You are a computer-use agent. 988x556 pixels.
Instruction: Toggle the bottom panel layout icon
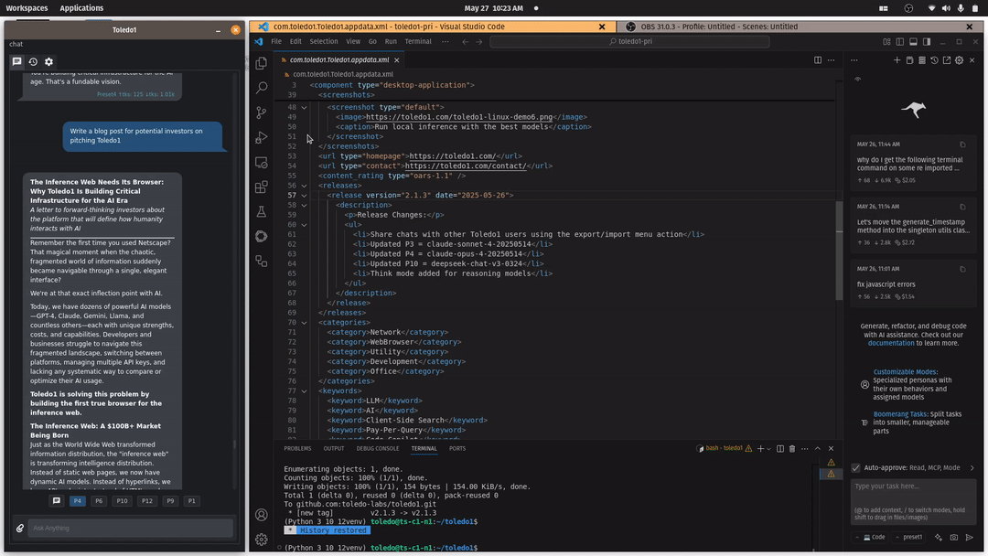coord(913,41)
